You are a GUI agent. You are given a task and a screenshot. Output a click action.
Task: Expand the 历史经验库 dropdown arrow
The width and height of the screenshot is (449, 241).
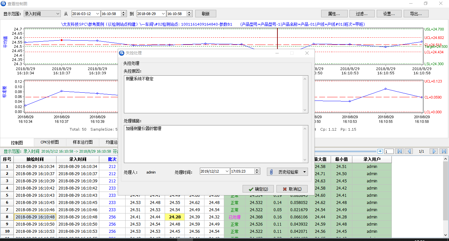tap(305, 172)
